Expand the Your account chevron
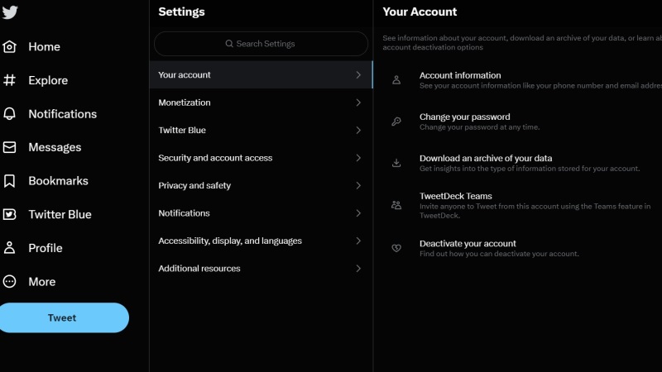Viewport: 662px width, 372px height. tap(358, 74)
